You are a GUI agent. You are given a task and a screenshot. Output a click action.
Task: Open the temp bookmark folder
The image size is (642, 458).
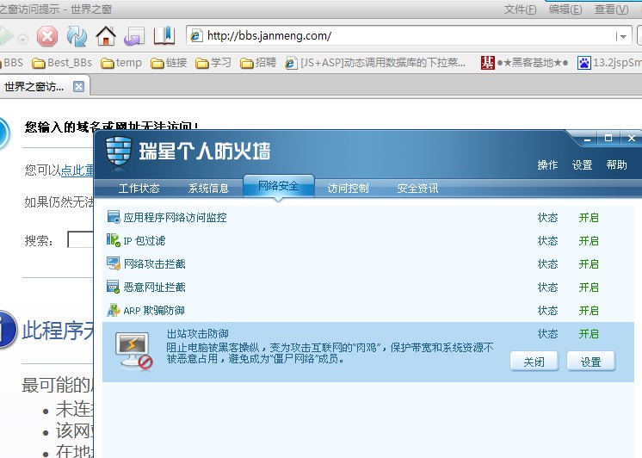(121, 63)
